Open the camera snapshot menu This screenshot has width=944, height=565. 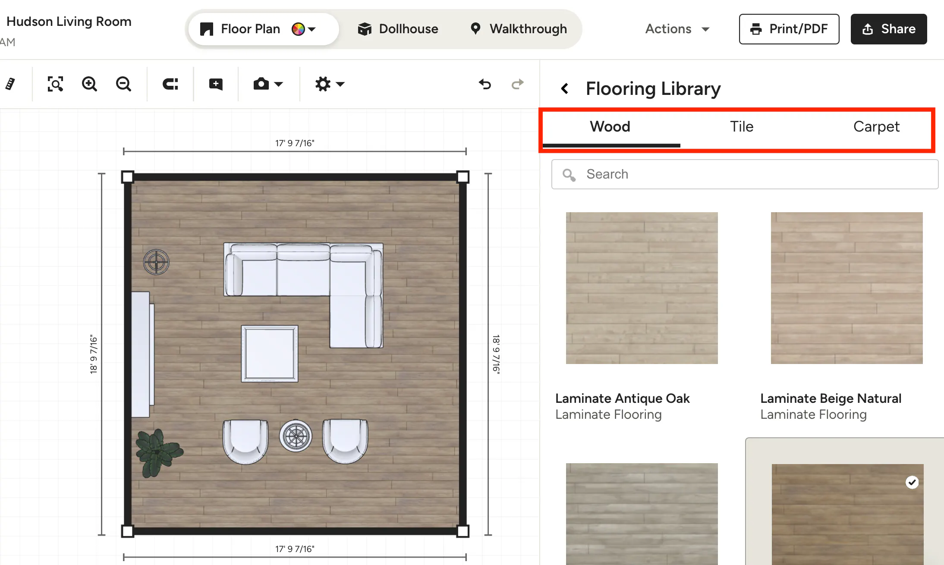[268, 84]
